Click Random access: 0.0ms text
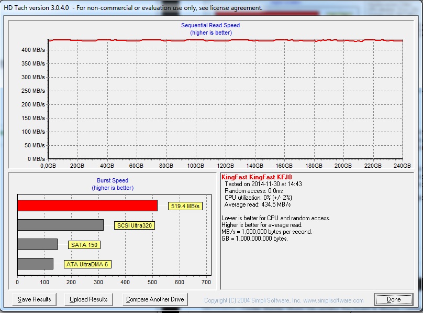The width and height of the screenshot is (423, 313). [x=254, y=191]
